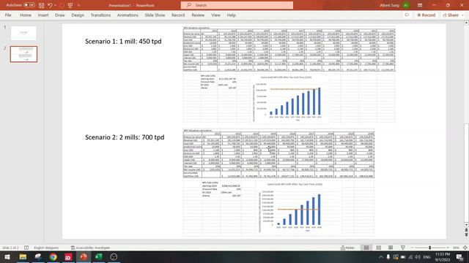Click the 'Scenario 1: 1 mill: 450 tpd' text

point(123,42)
